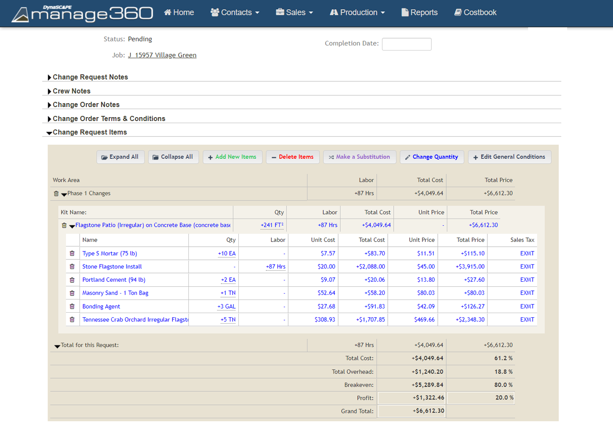Open the Costbook page
Viewport: 613px width, 424px height.
475,13
